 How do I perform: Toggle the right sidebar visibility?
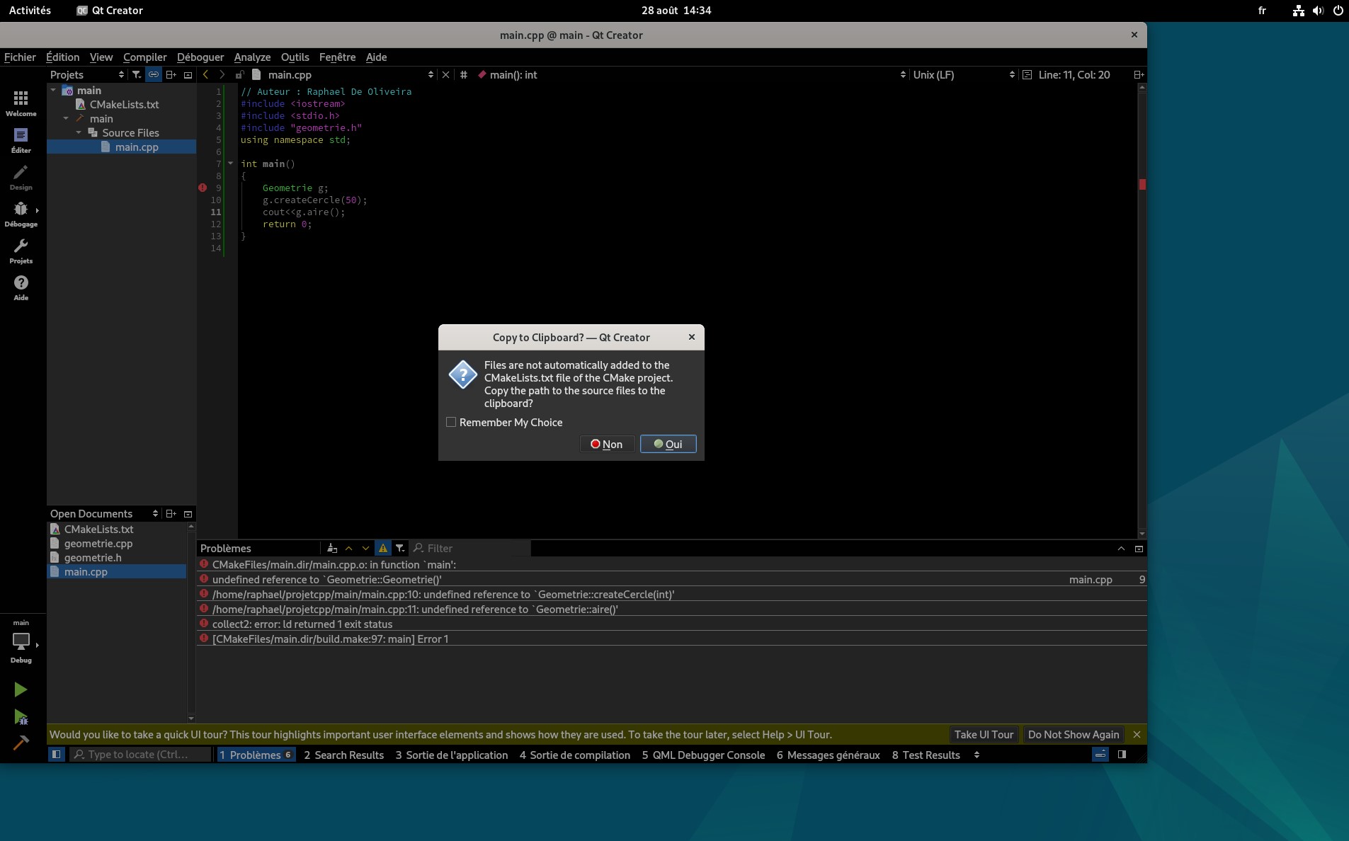(x=1122, y=755)
